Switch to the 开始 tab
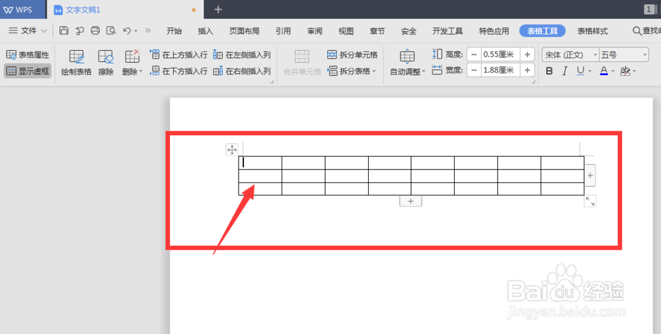The width and height of the screenshot is (661, 334). 174,31
